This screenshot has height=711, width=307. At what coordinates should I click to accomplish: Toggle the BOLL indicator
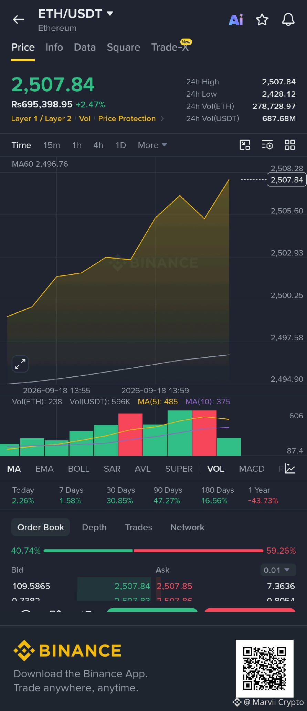click(x=78, y=469)
